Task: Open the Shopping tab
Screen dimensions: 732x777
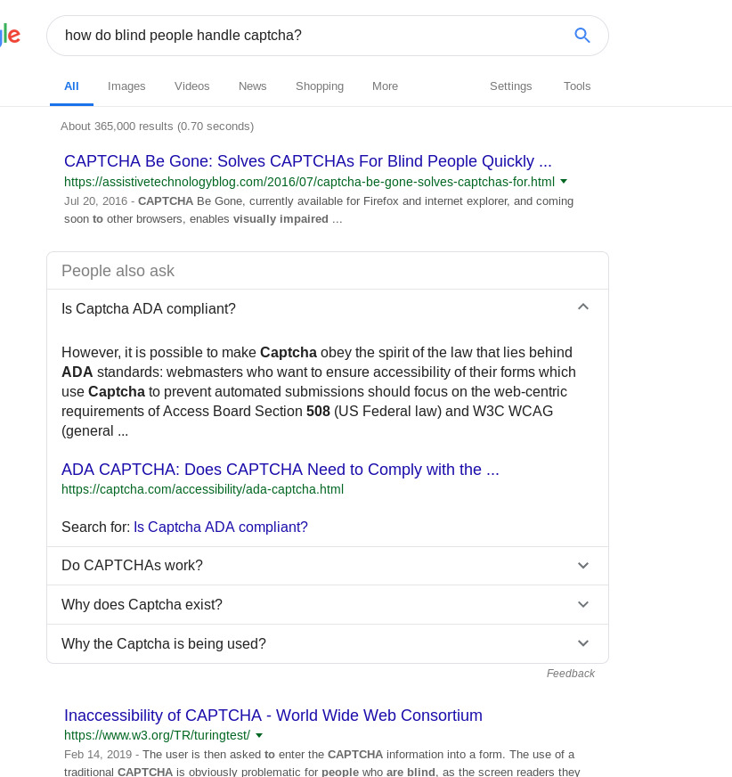Action: pos(320,86)
